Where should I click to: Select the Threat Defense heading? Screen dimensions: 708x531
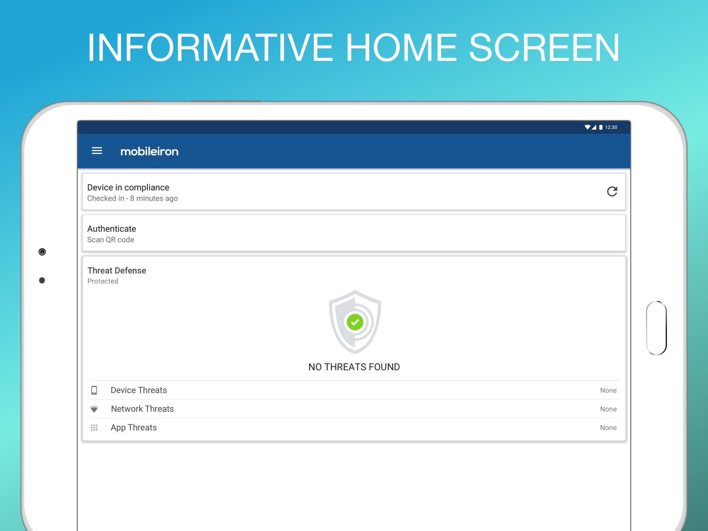117,270
